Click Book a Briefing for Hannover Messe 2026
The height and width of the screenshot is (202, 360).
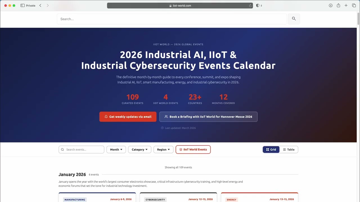point(208,117)
